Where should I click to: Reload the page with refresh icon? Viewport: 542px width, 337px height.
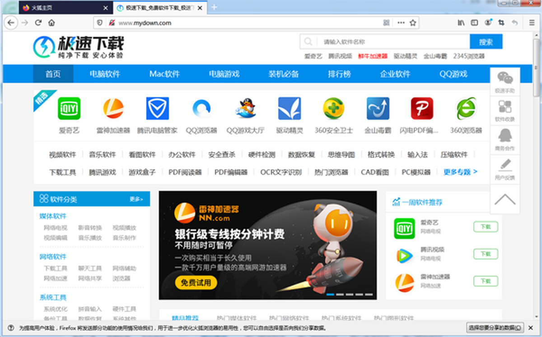tap(38, 23)
